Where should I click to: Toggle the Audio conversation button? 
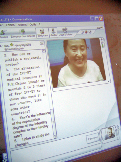[54, 32]
